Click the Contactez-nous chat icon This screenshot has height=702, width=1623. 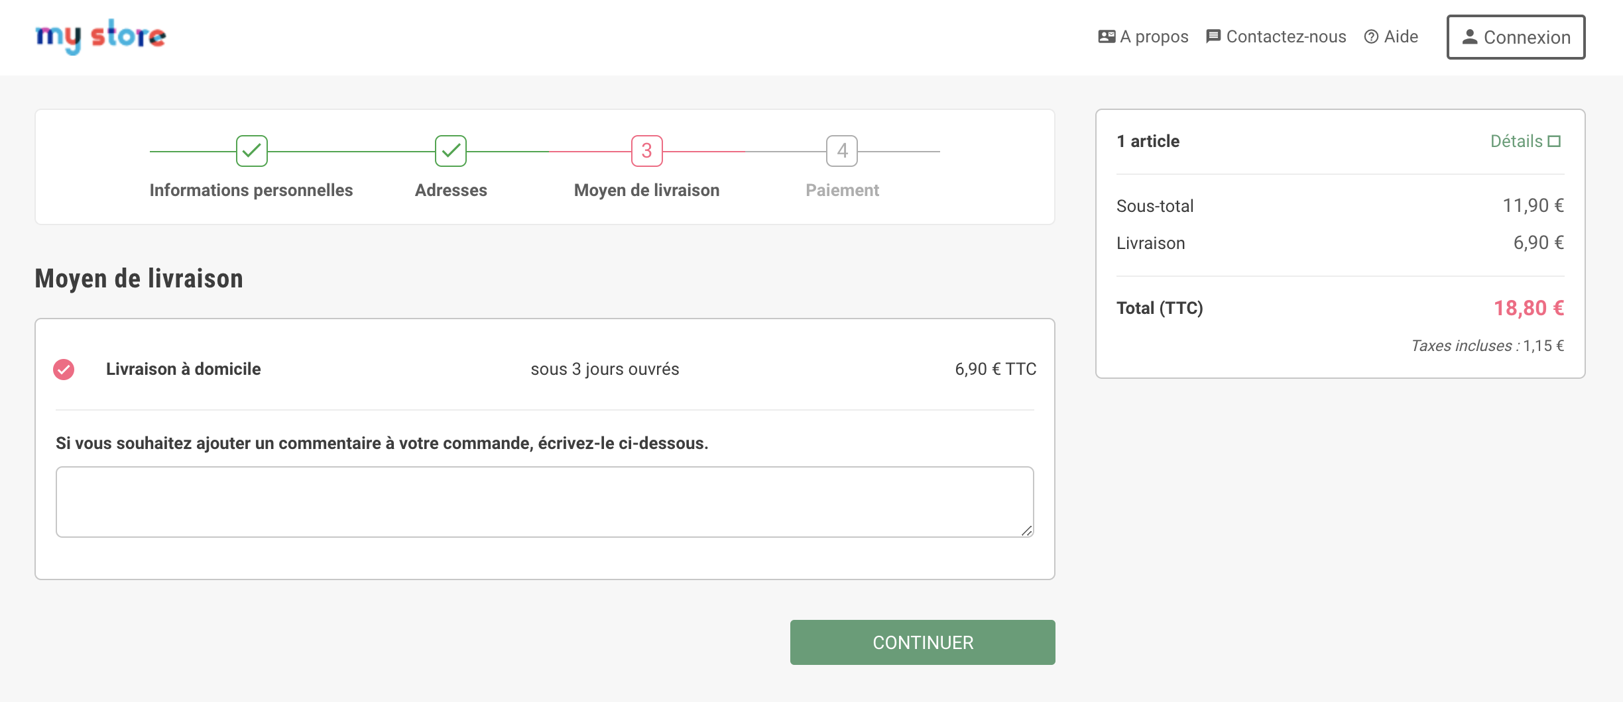1213,36
